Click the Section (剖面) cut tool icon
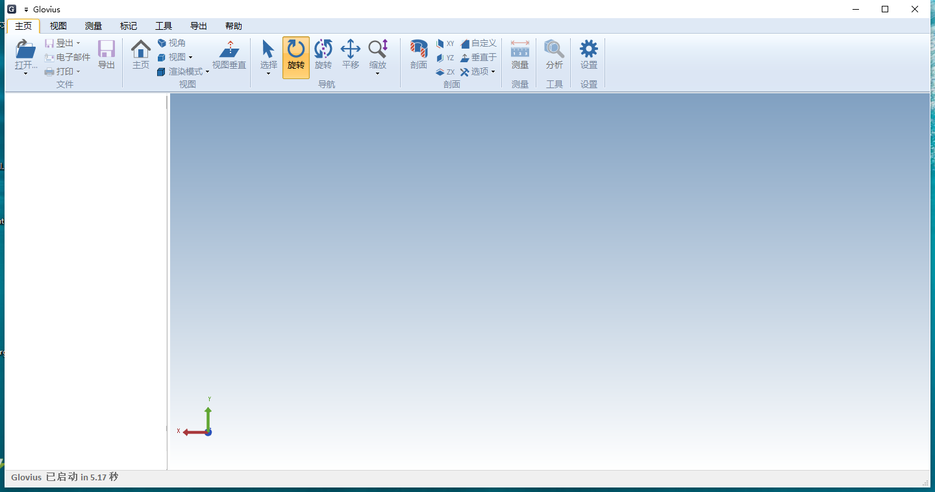The width and height of the screenshot is (935, 492). [419, 50]
